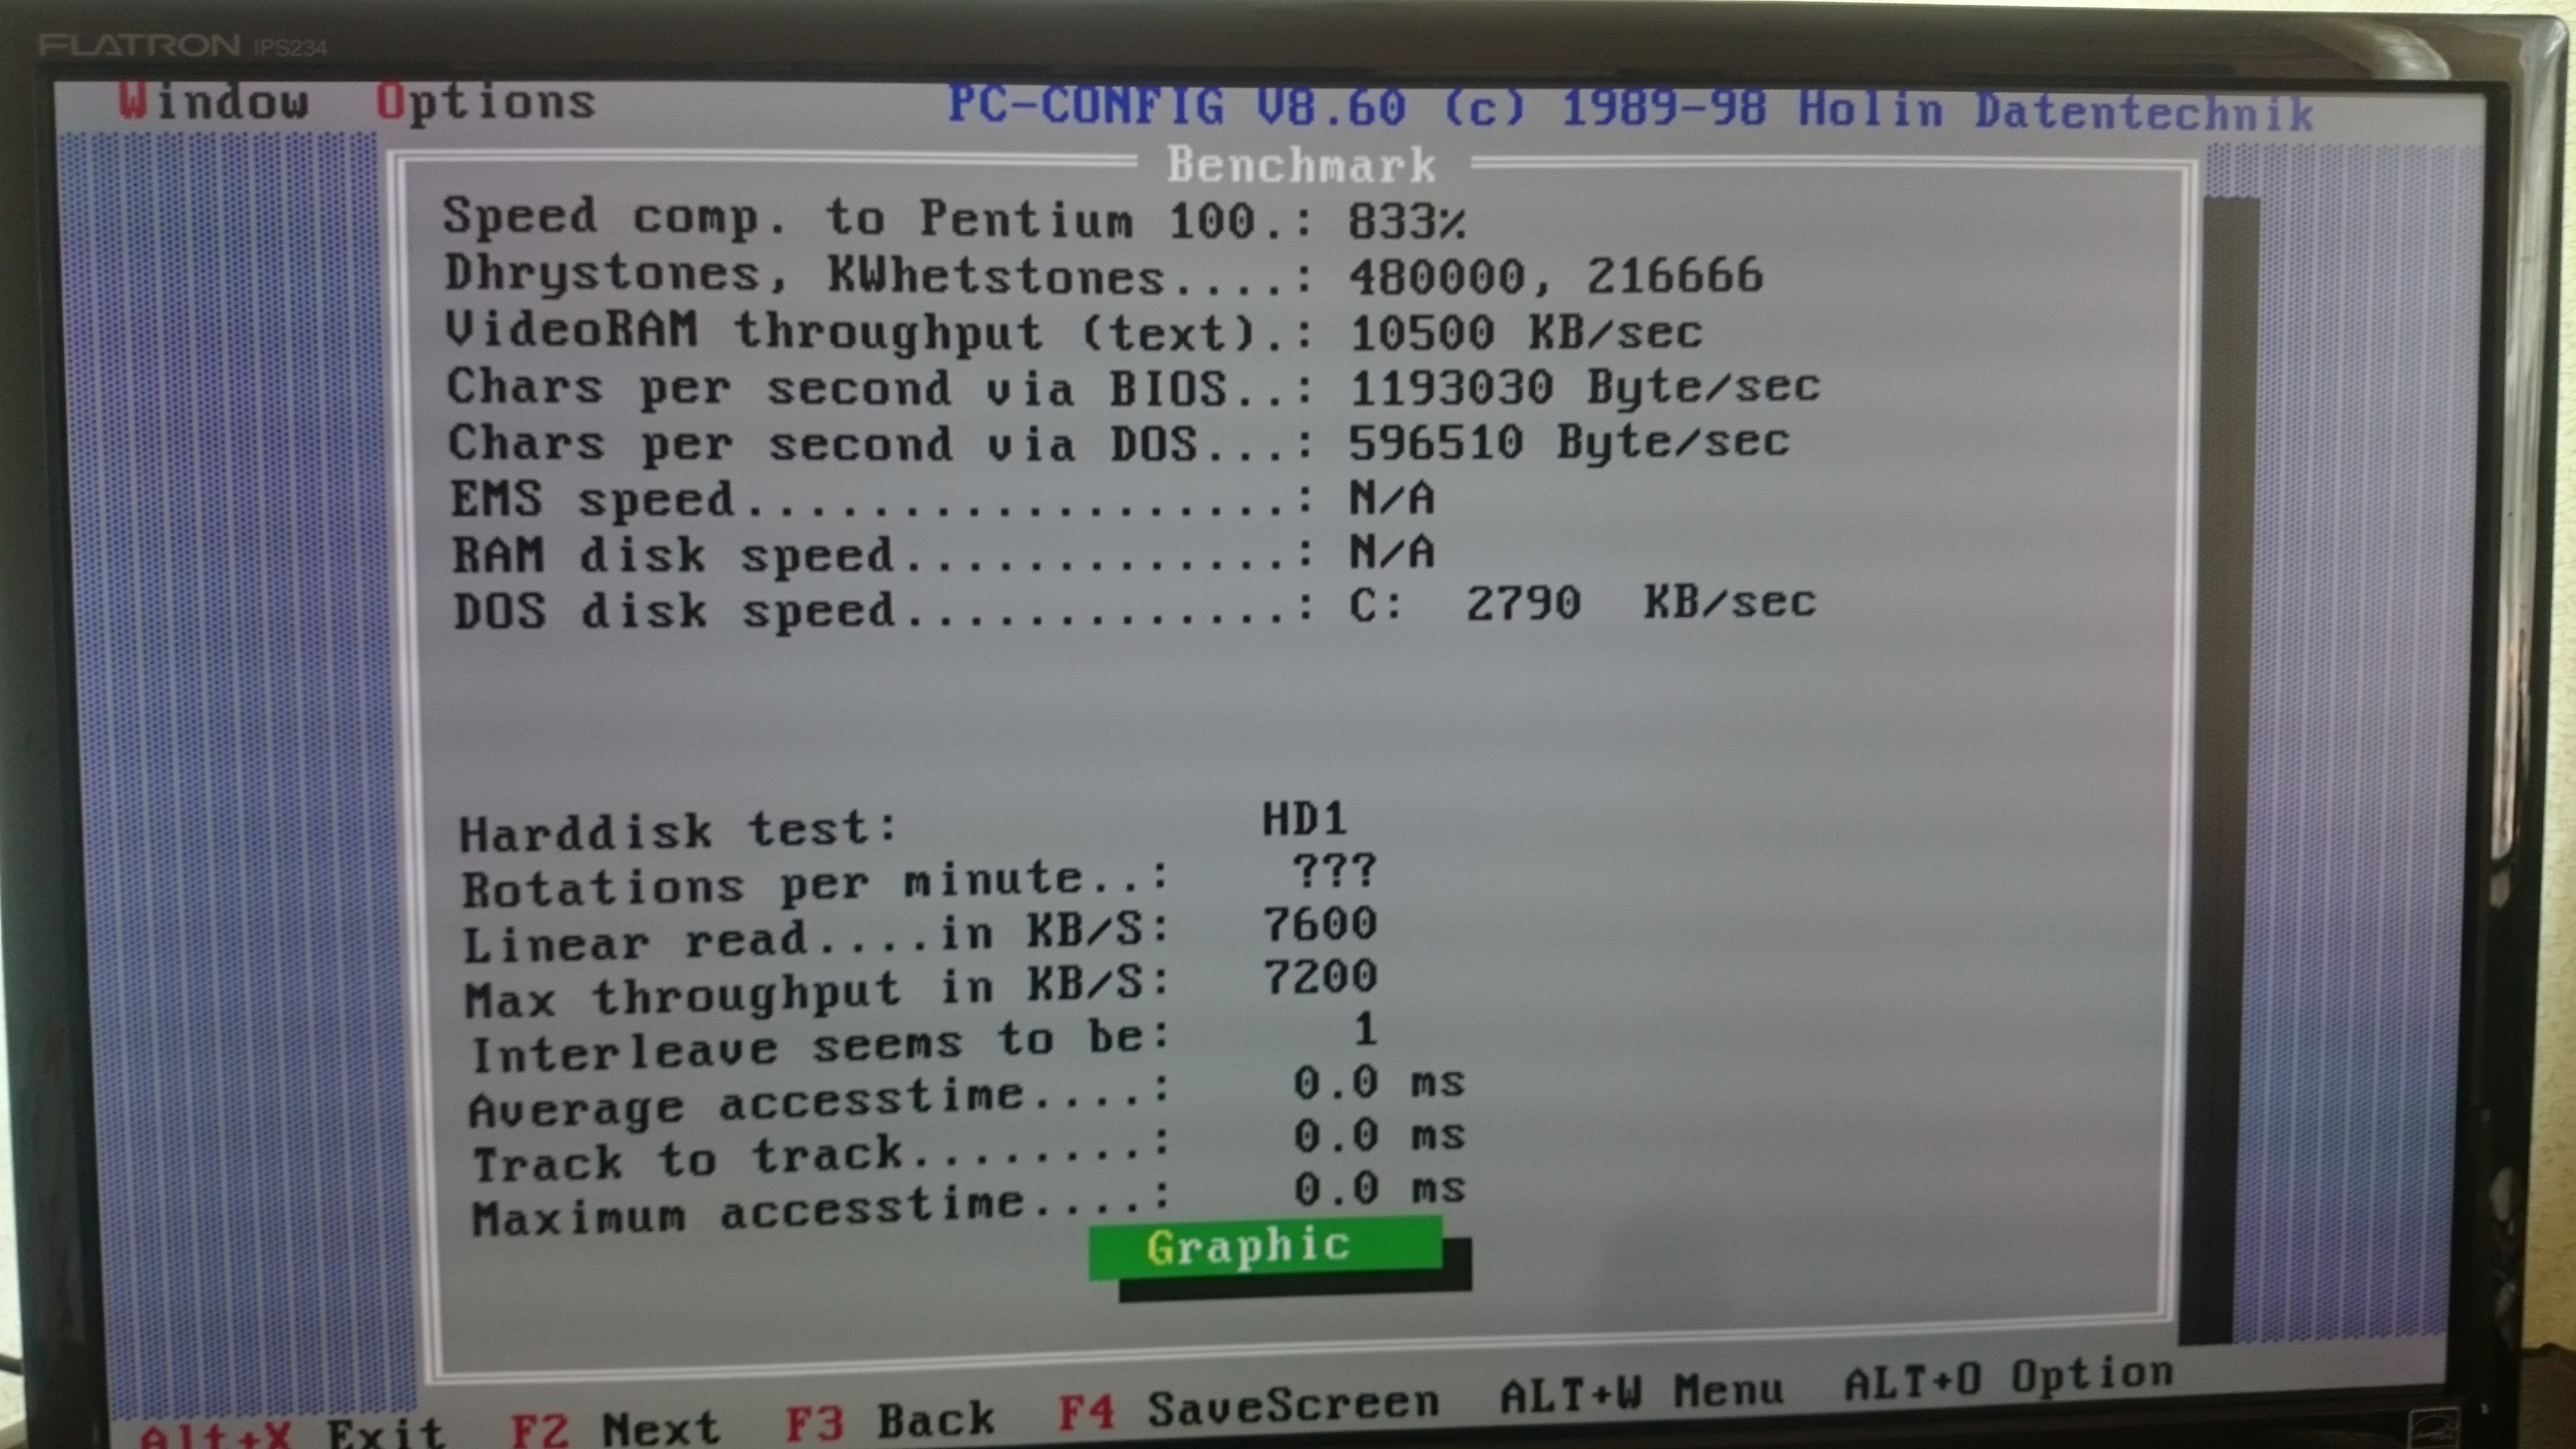The width and height of the screenshot is (2576, 1449).
Task: Click Chars per second via DOS value 596510
Action: point(1436,443)
